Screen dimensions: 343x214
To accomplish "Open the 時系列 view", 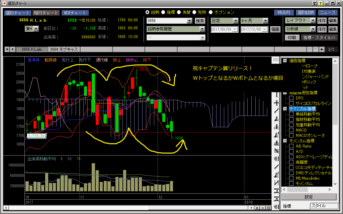I will [x=284, y=13].
